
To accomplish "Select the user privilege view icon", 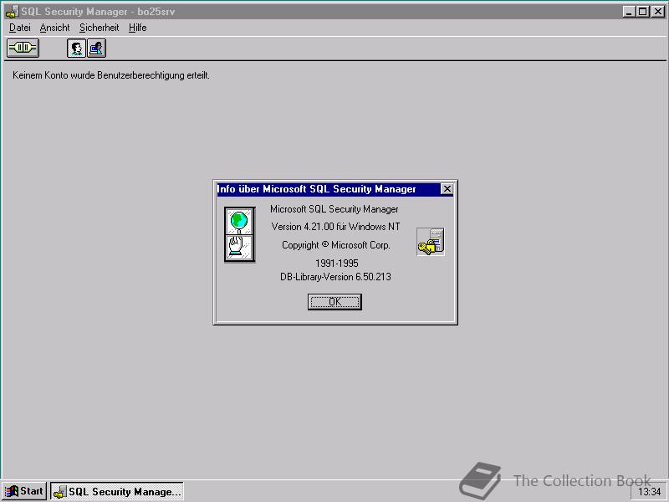I will click(x=76, y=48).
